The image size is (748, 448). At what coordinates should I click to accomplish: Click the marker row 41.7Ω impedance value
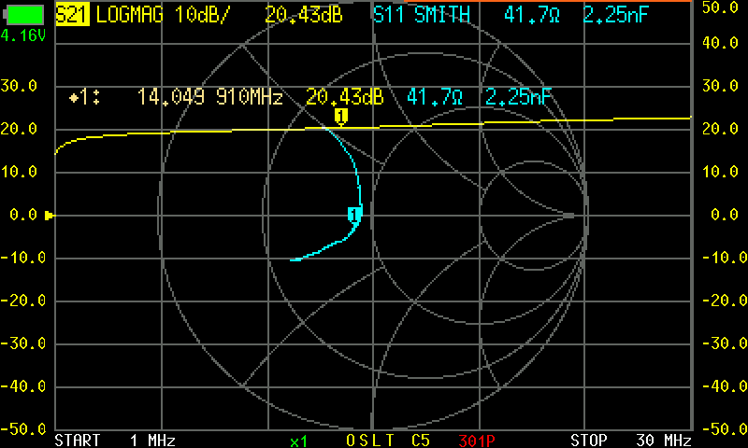(x=435, y=97)
